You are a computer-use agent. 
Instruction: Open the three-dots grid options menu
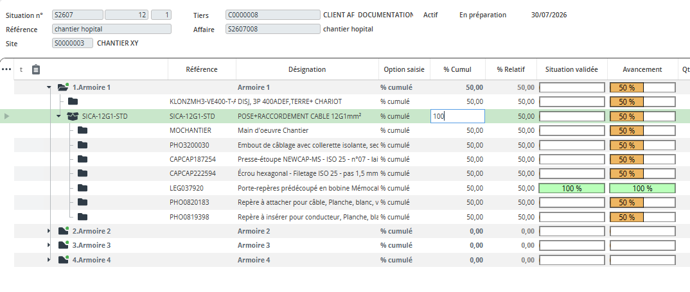tap(6, 69)
